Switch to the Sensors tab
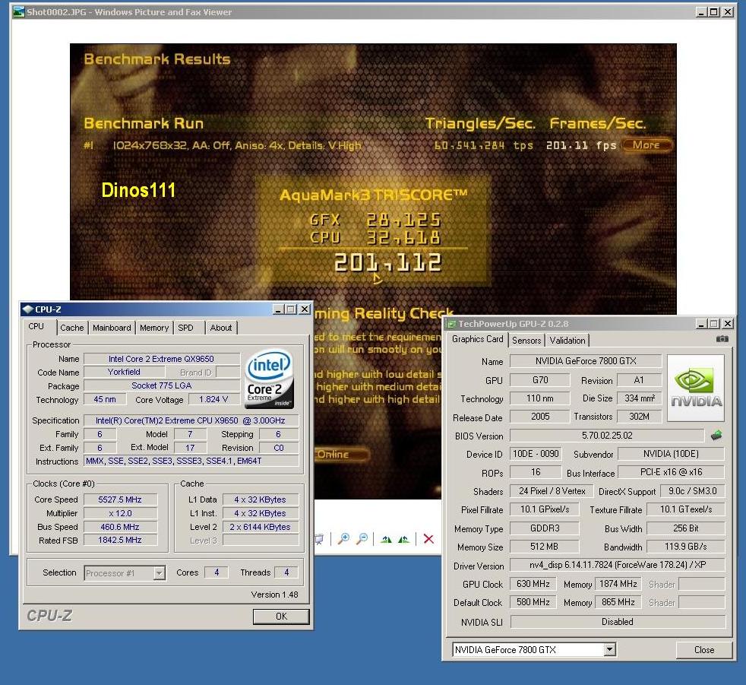 coord(526,341)
